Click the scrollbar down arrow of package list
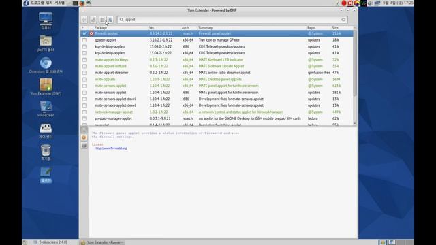The height and width of the screenshot is (245, 436). pyautogui.click(x=355, y=123)
